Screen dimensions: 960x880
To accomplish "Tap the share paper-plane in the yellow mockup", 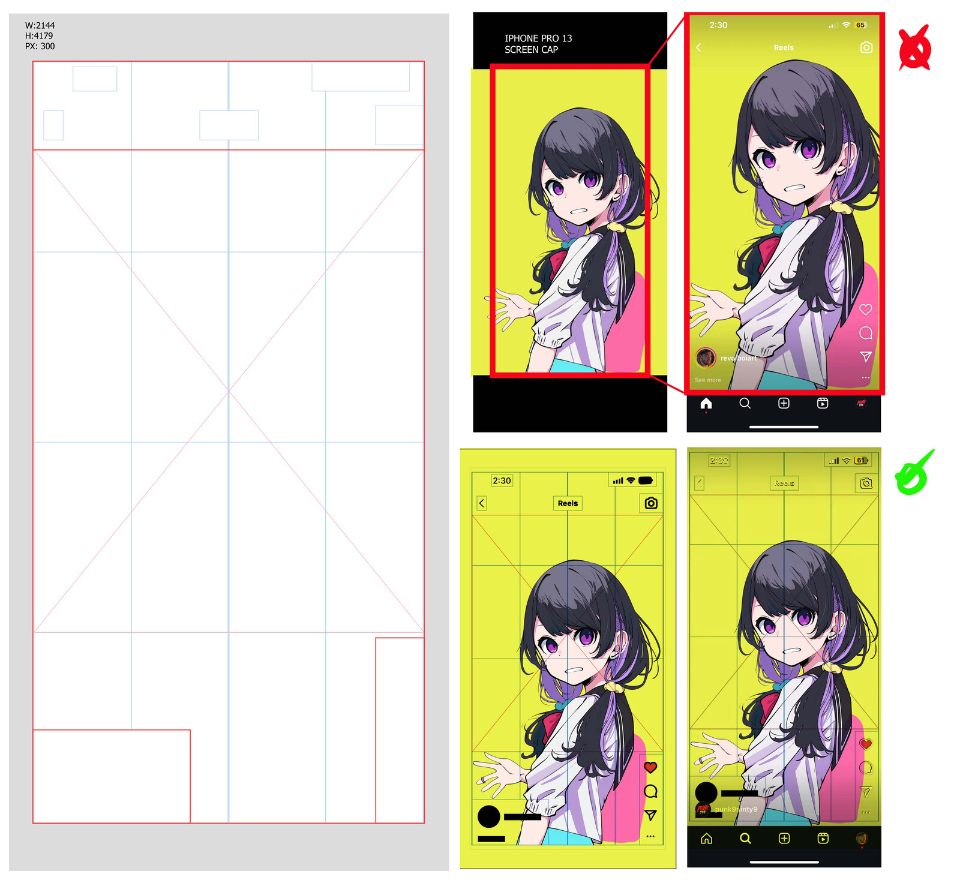I will [x=650, y=815].
